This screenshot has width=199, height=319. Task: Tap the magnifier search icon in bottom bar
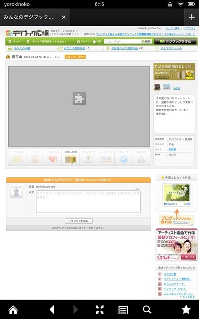click(147, 310)
